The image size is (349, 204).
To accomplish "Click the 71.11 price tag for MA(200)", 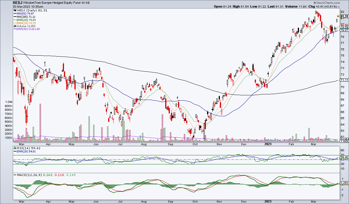I will click(x=344, y=80).
